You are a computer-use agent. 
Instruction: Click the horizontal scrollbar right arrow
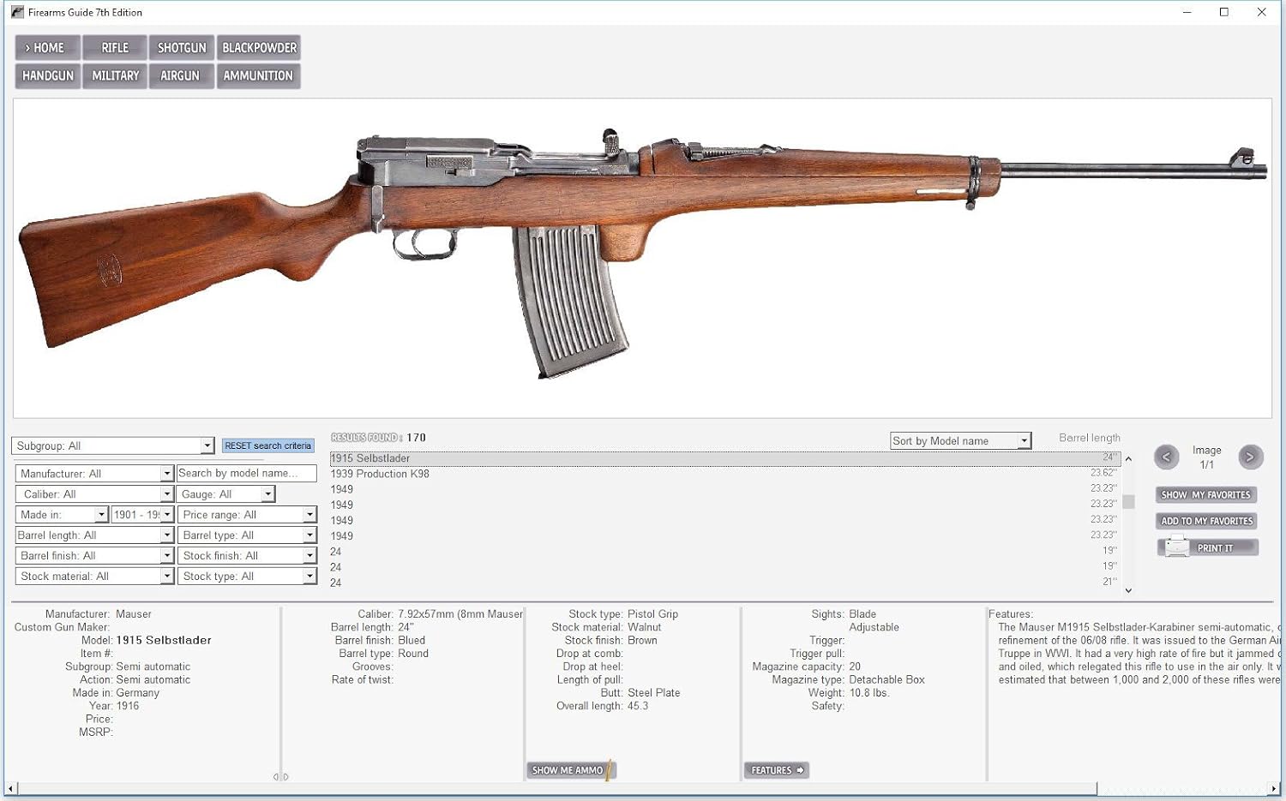(1274, 788)
